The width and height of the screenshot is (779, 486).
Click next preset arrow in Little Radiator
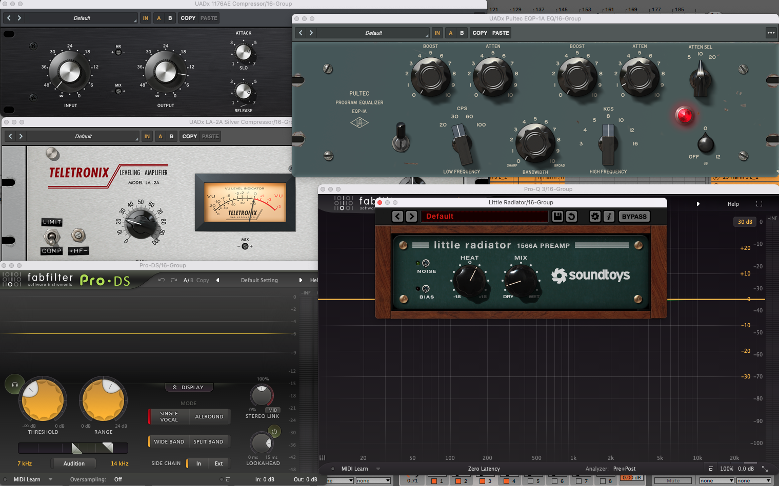411,217
